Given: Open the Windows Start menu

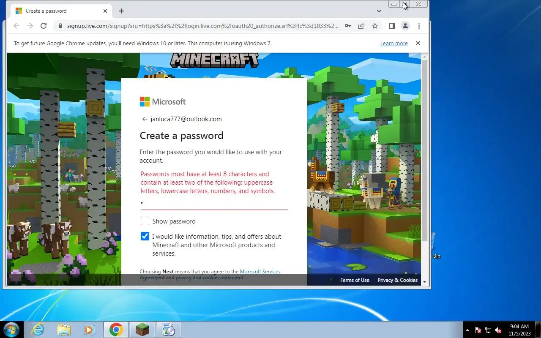Looking at the screenshot, I should click(x=11, y=330).
